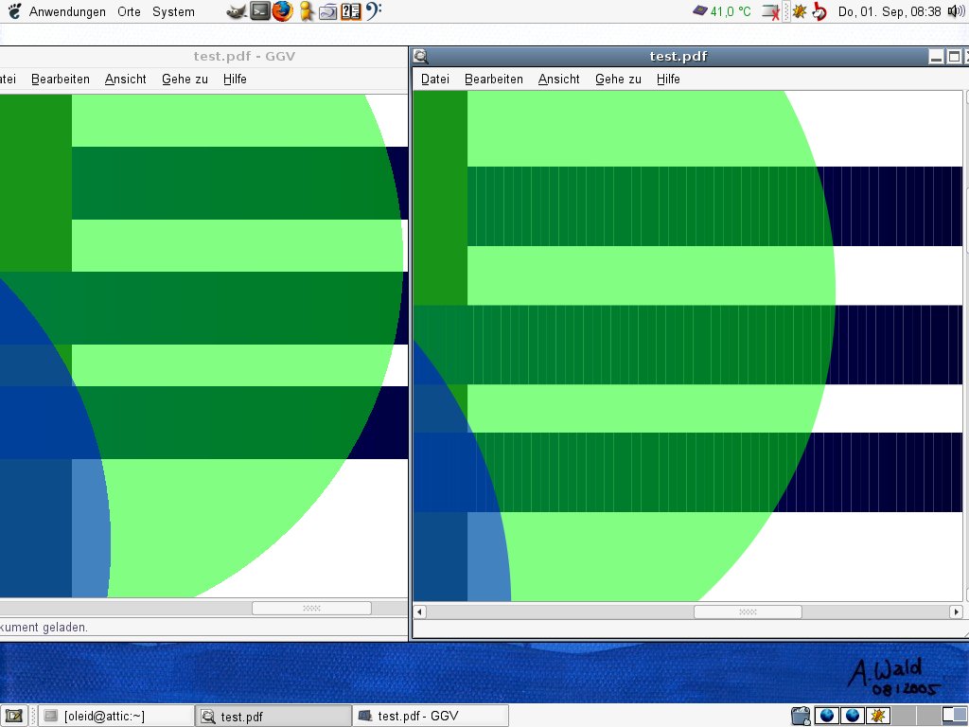The width and height of the screenshot is (969, 727).
Task: Launch the Firefox web browser
Action: pos(282,11)
